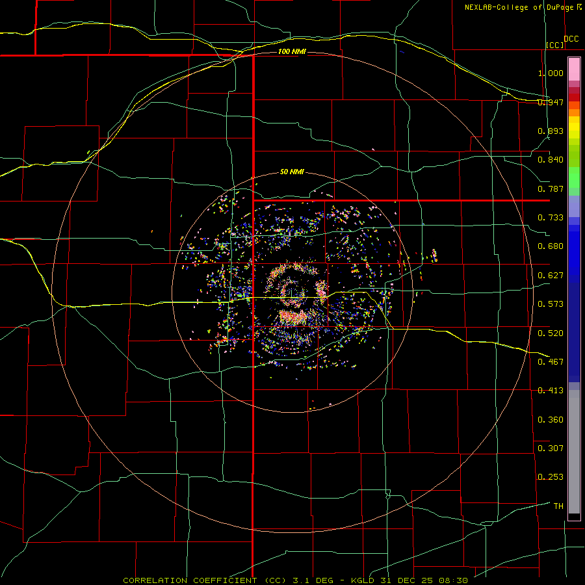Click the 0.680 scale value
The image size is (585, 585).
(x=551, y=246)
